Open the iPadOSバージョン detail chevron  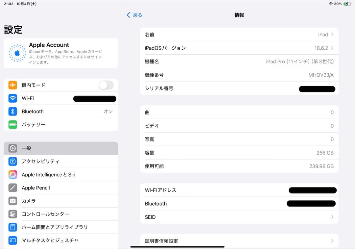point(333,48)
